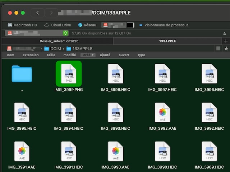Screen dimensions: 230x172
Task: Switch to the 133APPLE tab
Action: pos(167,41)
